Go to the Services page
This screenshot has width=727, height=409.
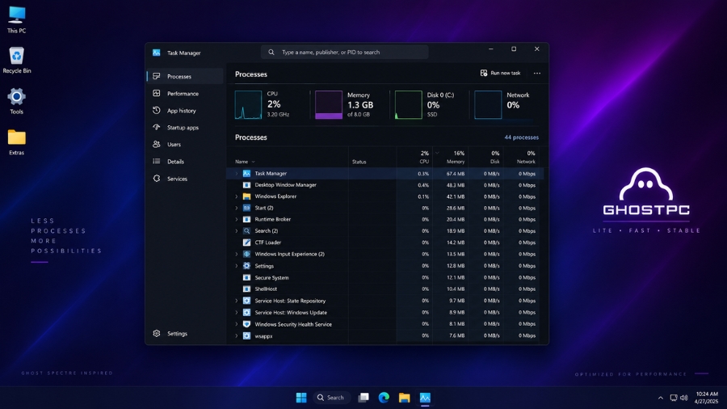pyautogui.click(x=186, y=179)
